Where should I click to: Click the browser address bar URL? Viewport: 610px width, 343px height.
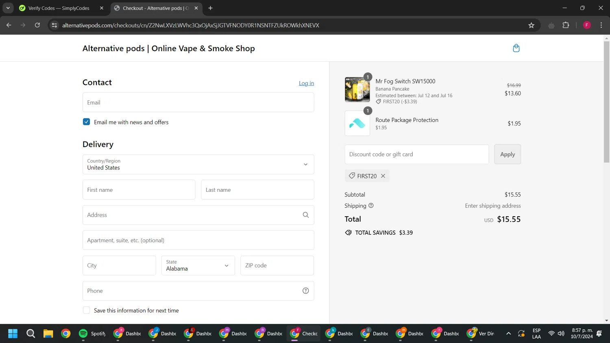191,25
